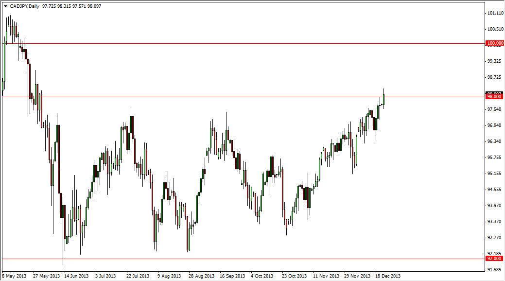Click the 27 May 2013 date label

point(46,276)
